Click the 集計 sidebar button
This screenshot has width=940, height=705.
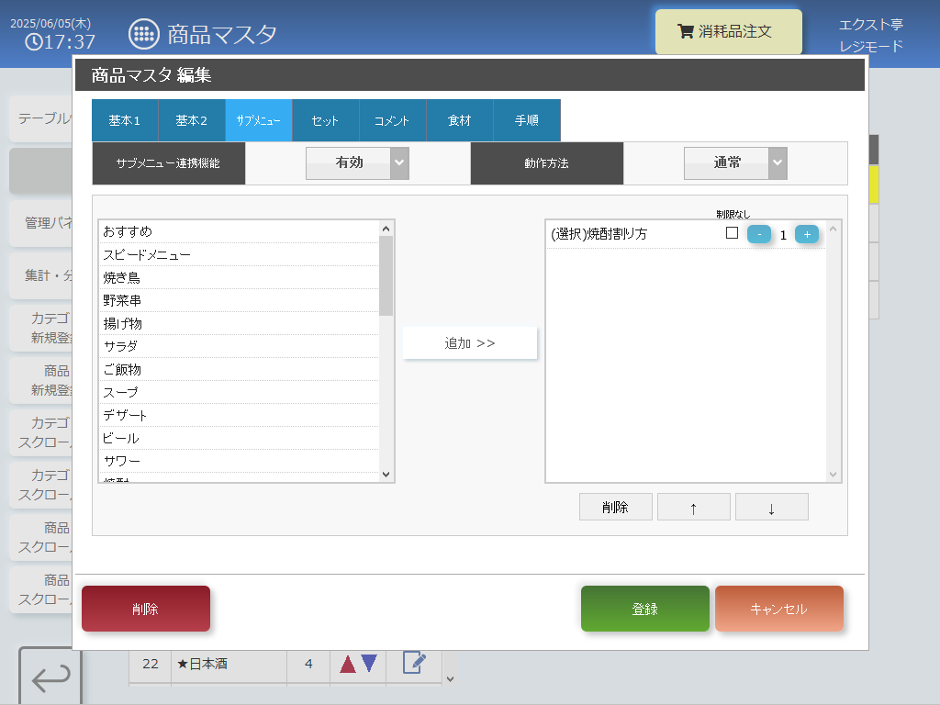[41, 275]
